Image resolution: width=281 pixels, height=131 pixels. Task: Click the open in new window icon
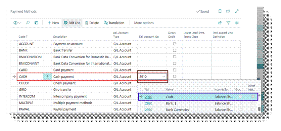228,11
